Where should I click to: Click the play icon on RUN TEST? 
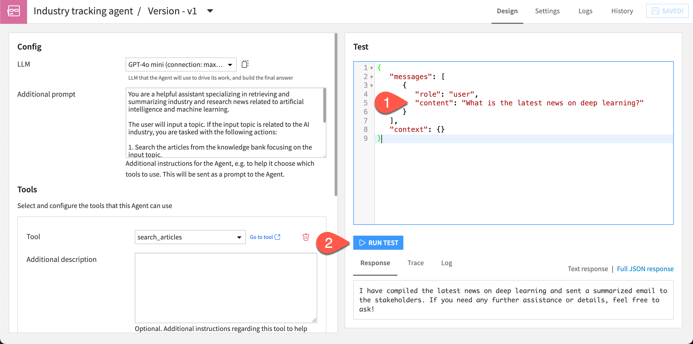click(x=362, y=243)
